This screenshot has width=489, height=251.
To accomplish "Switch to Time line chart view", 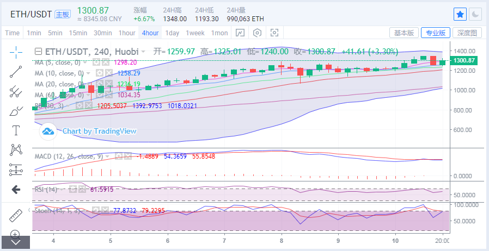I will pos(13,33).
